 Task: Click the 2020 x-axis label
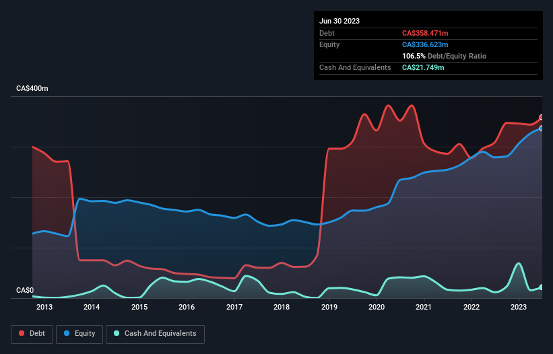pyautogui.click(x=377, y=307)
